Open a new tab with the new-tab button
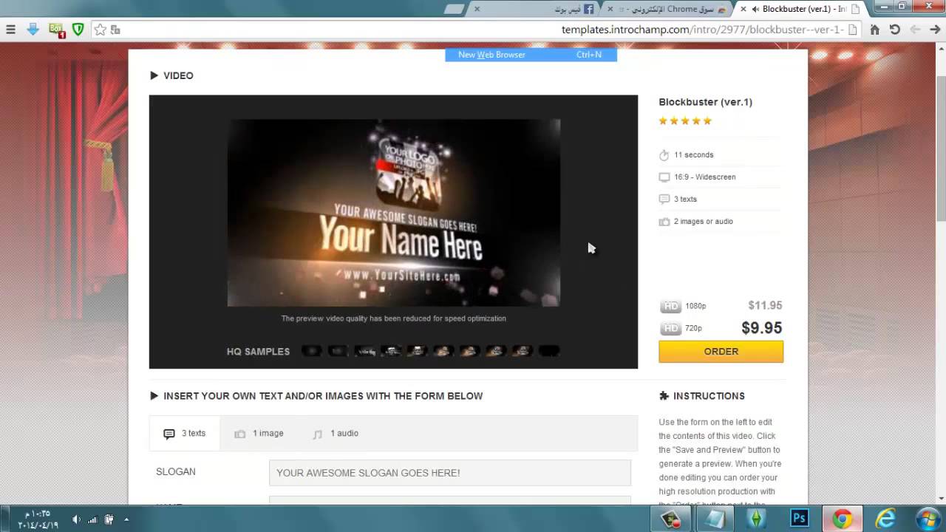The image size is (946, 532). click(455, 9)
